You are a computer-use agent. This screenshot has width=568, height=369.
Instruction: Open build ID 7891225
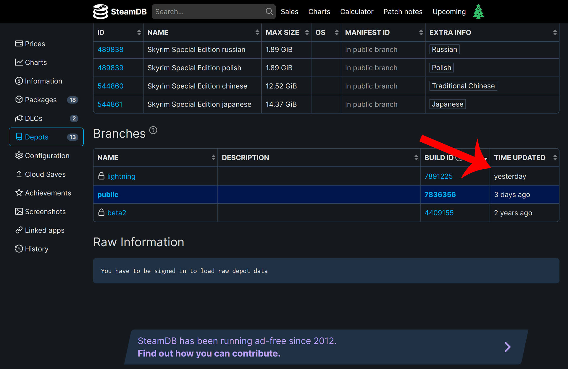click(438, 176)
